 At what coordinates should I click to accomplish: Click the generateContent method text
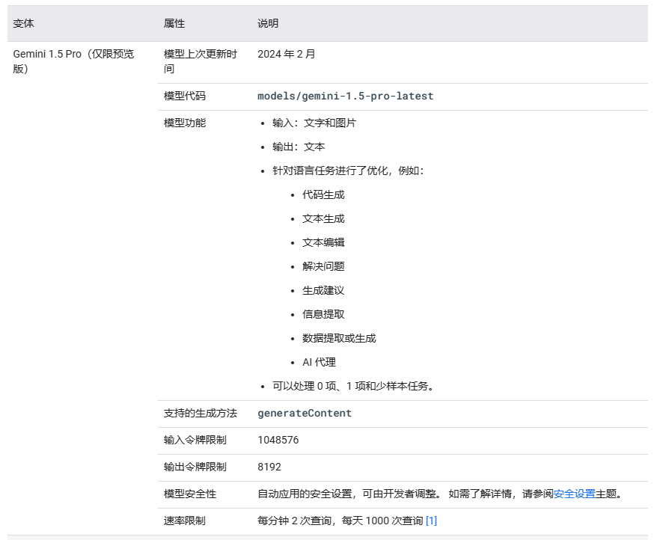(305, 414)
